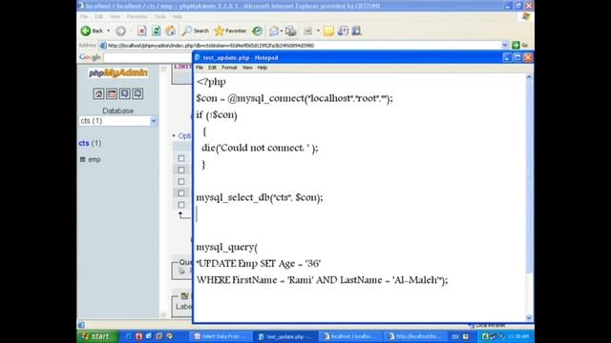The image size is (611, 343).
Task: Click Notepad scrollbar up arrow
Action: (529, 77)
